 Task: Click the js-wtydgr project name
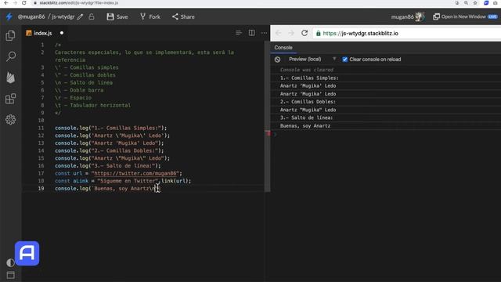click(x=63, y=16)
